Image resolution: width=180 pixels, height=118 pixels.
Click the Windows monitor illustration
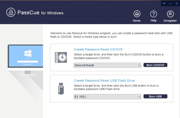(x=25, y=60)
